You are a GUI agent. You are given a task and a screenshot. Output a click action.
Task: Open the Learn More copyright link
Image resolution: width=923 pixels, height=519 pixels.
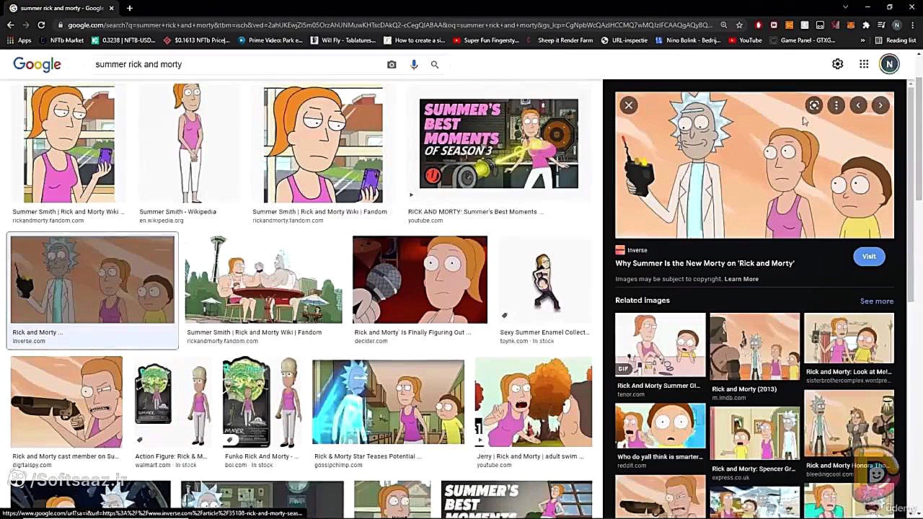(x=741, y=279)
